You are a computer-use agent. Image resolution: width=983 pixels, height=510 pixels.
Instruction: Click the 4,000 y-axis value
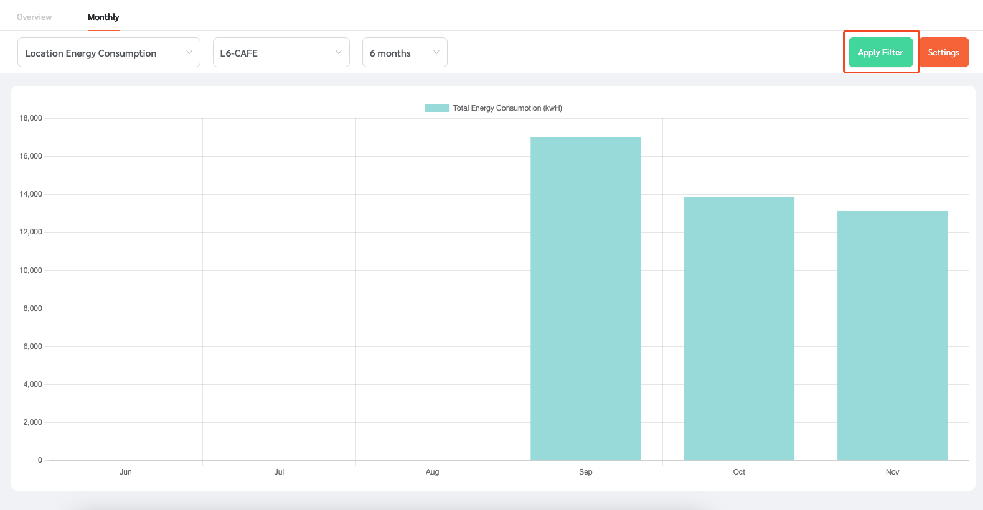[x=33, y=384]
